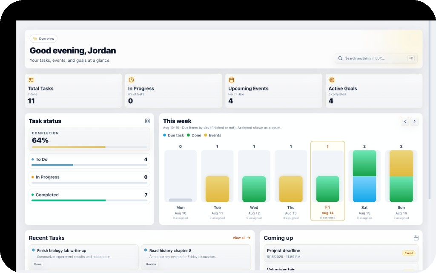
Task: Click the To Do blue progress bar
Action: [x=52, y=165]
